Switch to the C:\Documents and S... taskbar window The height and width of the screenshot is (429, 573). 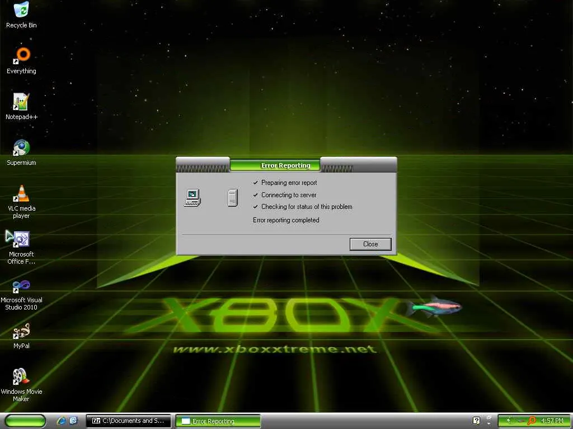point(128,421)
